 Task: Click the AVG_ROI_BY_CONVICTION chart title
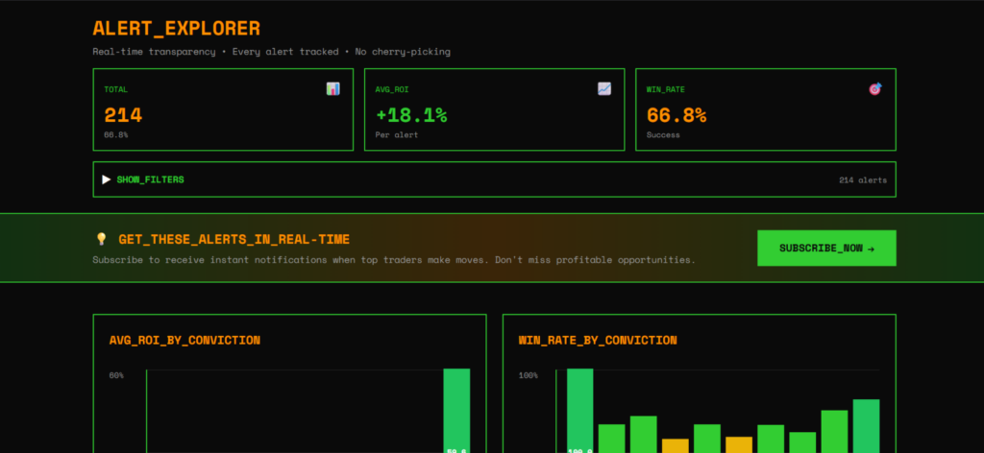coord(184,340)
